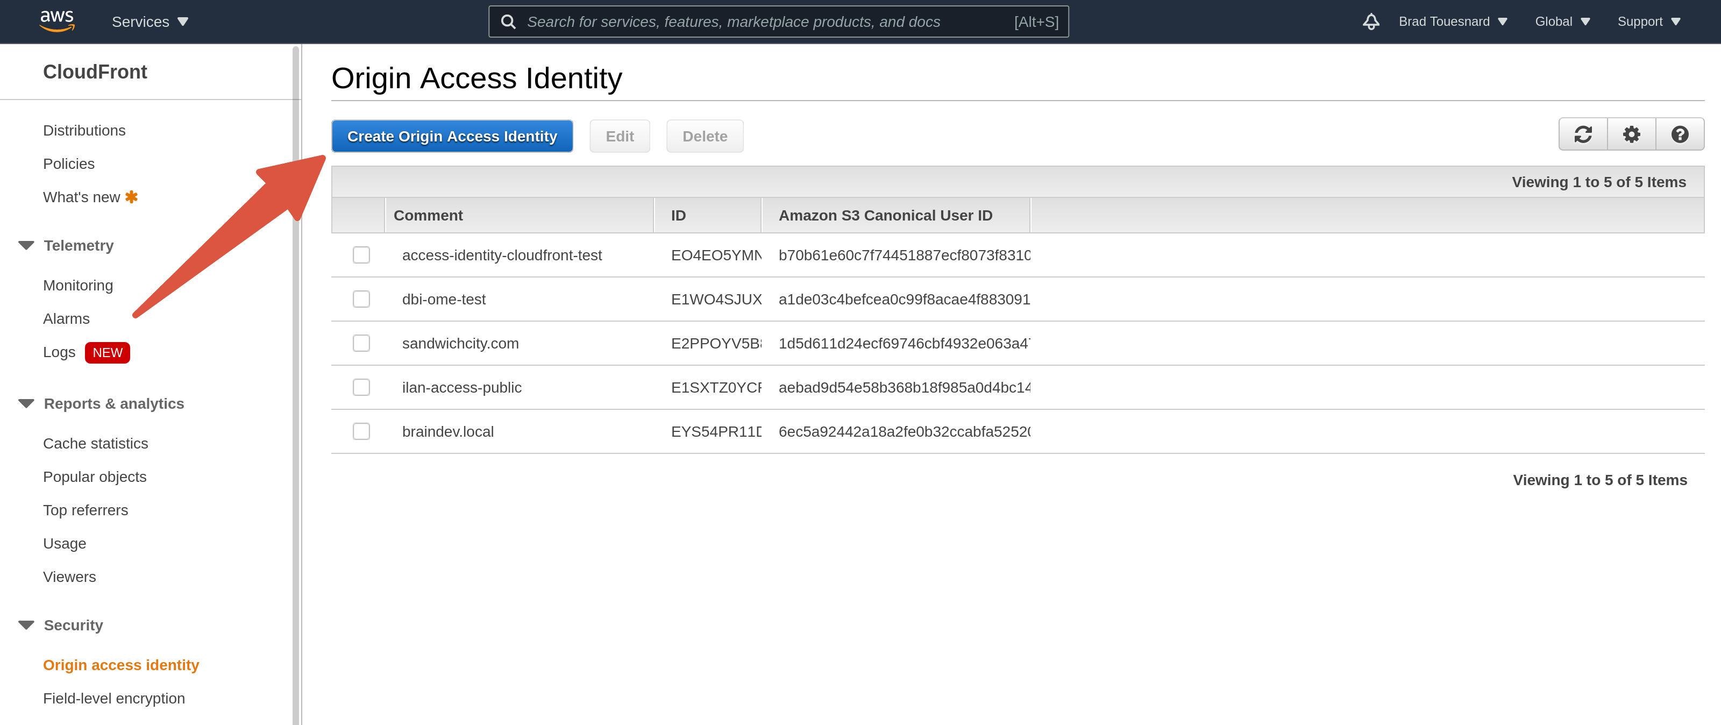
Task: Click the NEW badge next to Logs
Action: (107, 352)
